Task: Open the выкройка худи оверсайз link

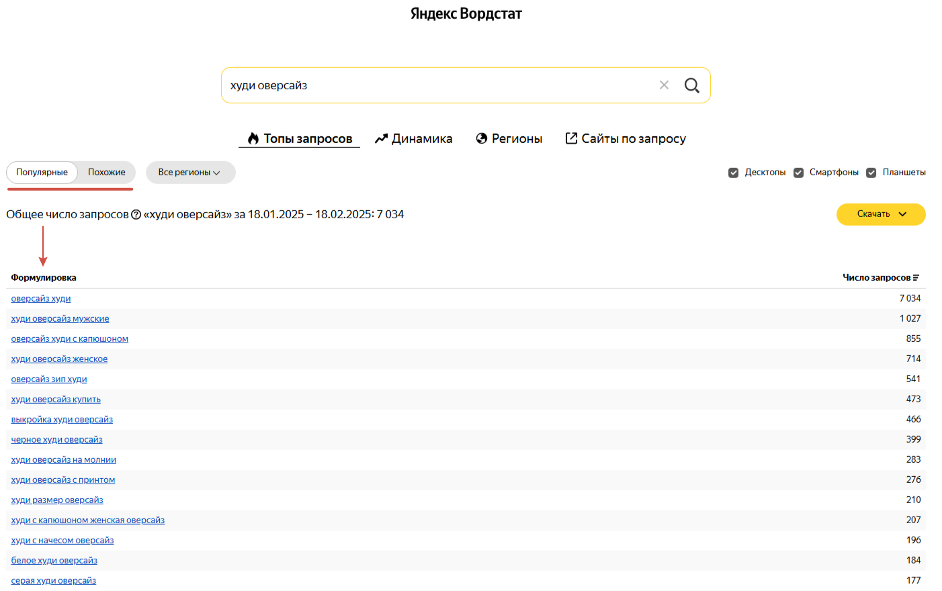Action: tap(62, 419)
